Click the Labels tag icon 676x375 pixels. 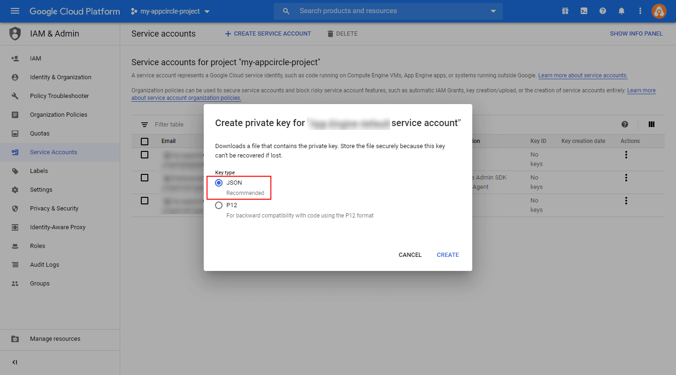[x=15, y=171]
